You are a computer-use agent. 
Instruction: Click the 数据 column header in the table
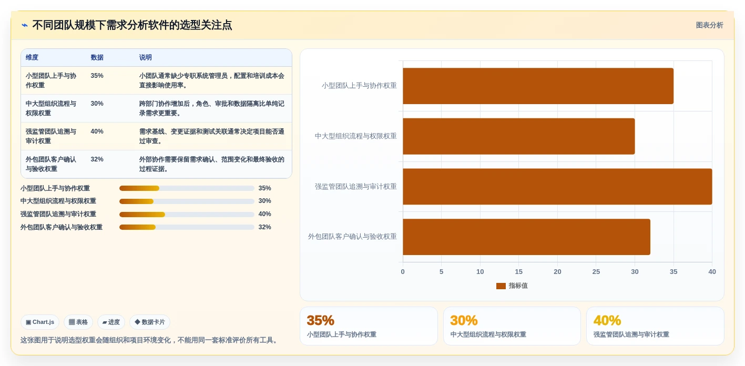97,57
